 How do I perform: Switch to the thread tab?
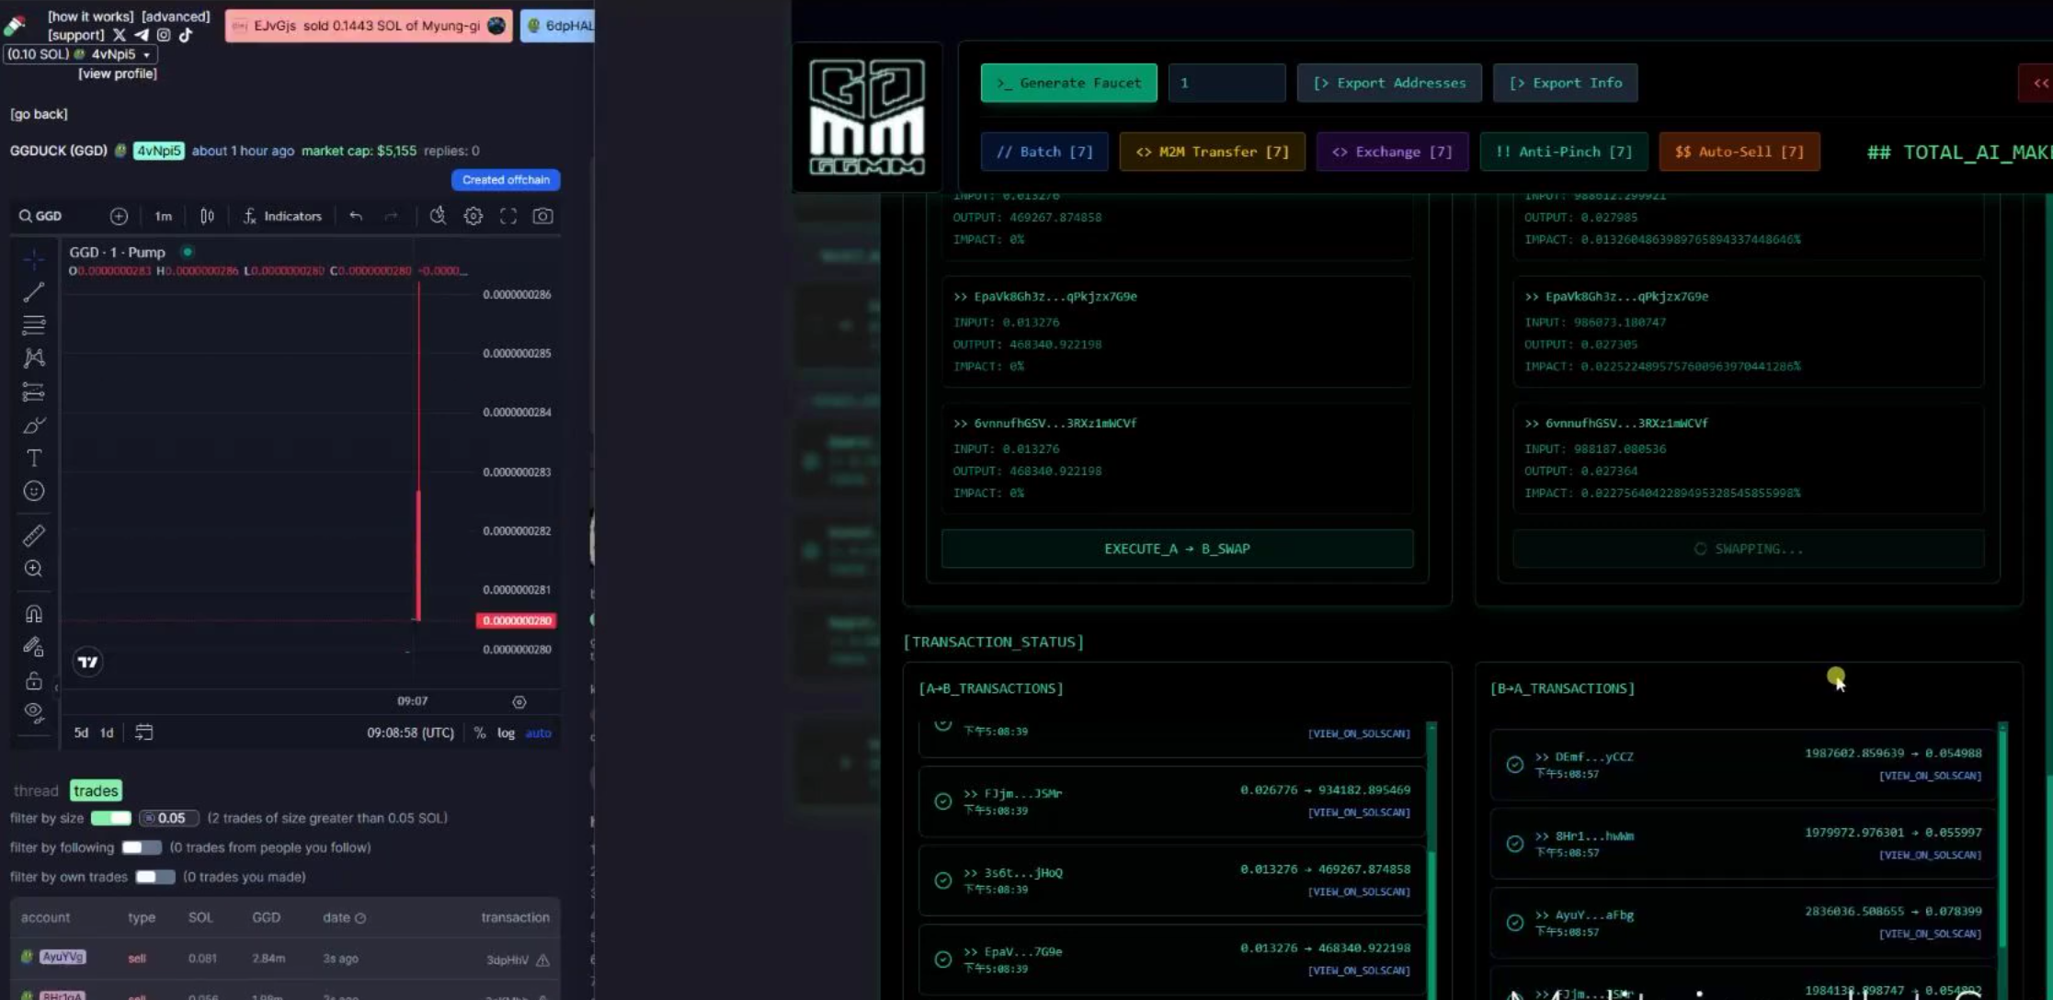coord(36,790)
